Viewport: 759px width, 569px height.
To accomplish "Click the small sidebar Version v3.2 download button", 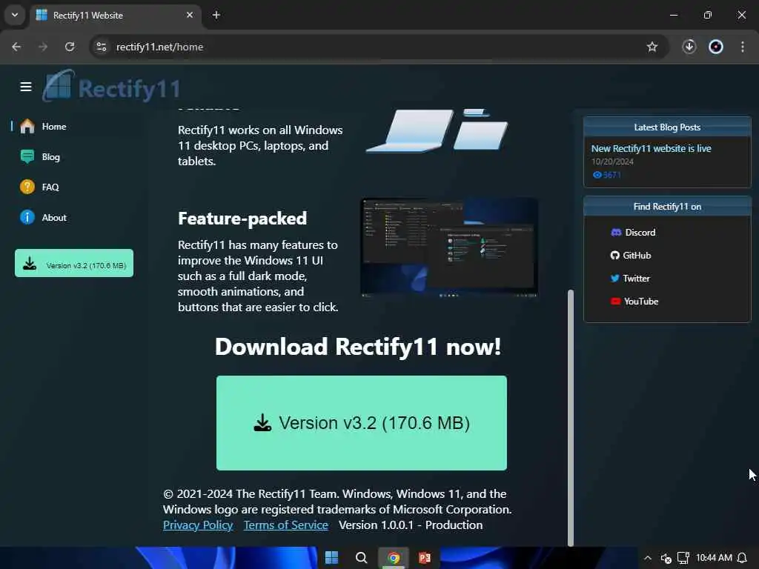I will click(74, 263).
